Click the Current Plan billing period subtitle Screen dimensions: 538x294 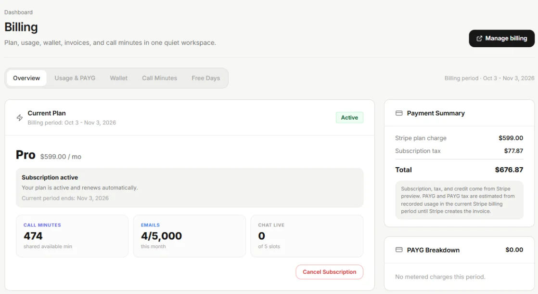tap(72, 122)
